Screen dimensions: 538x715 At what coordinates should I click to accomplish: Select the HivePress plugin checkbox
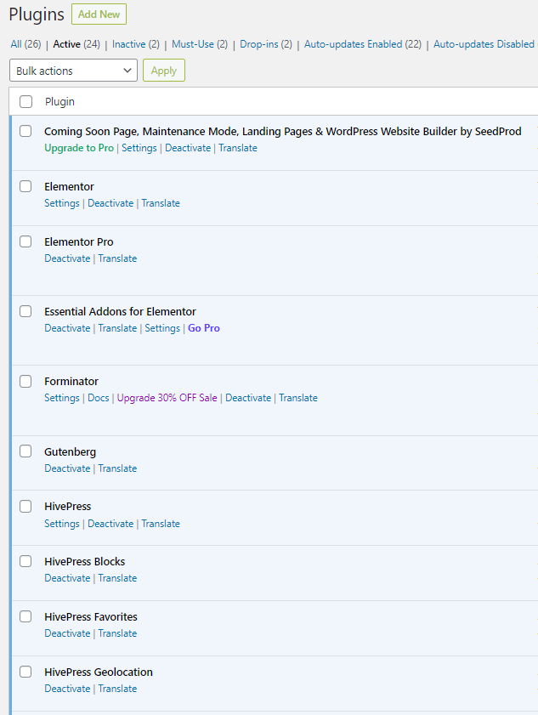click(25, 507)
